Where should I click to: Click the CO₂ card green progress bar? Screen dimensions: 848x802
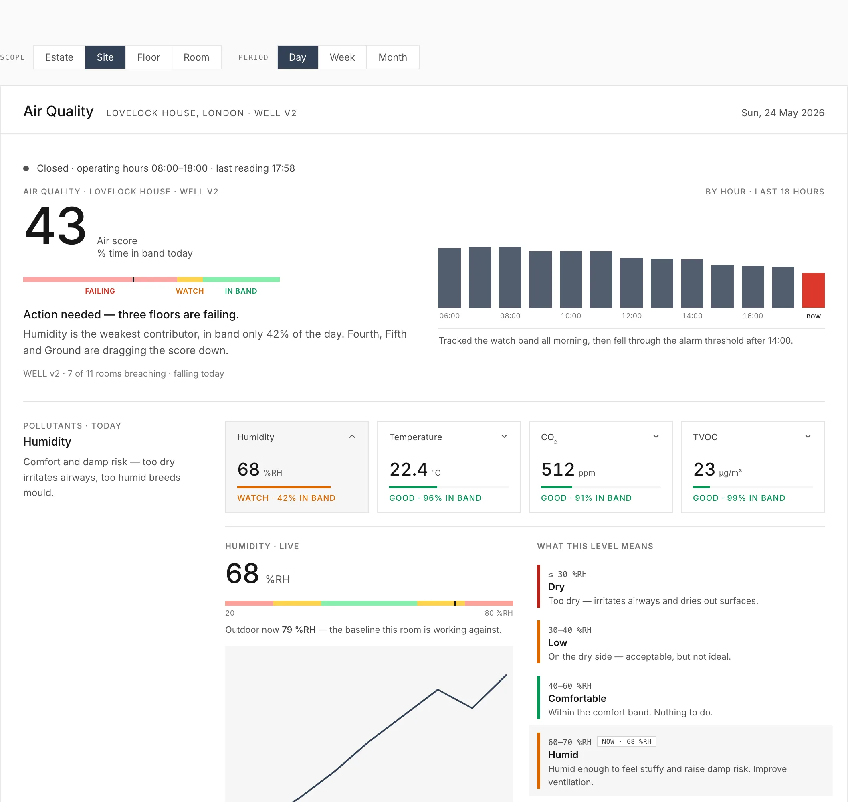[x=556, y=487]
